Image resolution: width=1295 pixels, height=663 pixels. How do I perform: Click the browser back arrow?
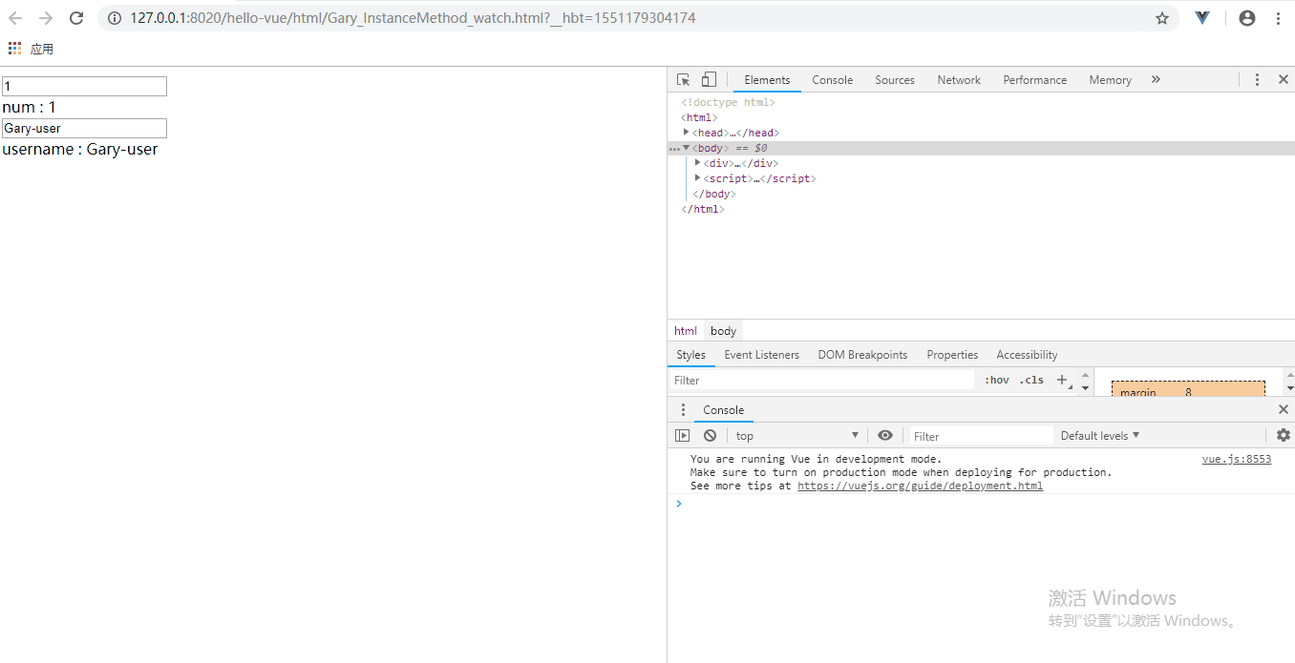pyautogui.click(x=15, y=18)
